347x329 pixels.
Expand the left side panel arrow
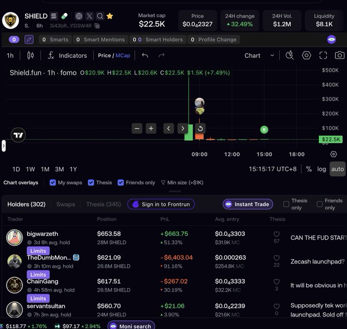click(x=4, y=146)
